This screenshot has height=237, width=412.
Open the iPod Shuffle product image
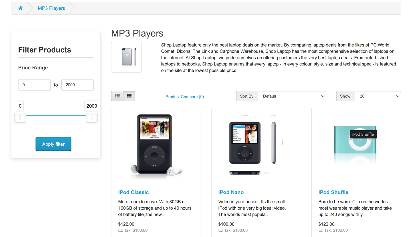click(356, 146)
